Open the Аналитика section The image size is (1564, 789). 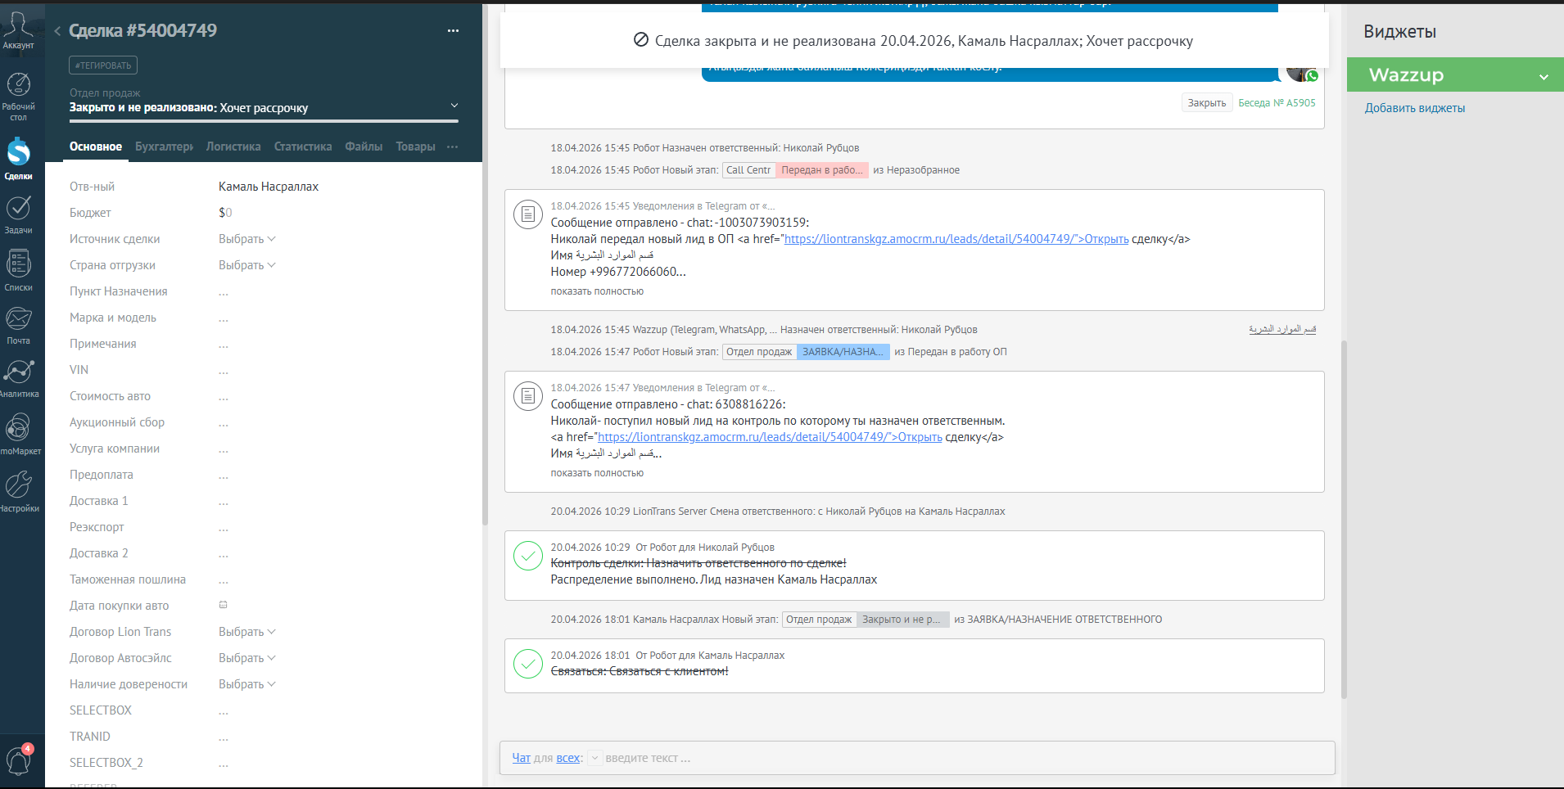click(18, 378)
